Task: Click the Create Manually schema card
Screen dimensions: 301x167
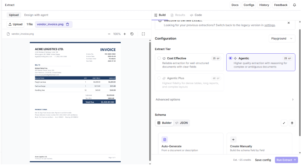Action: (x=259, y=144)
